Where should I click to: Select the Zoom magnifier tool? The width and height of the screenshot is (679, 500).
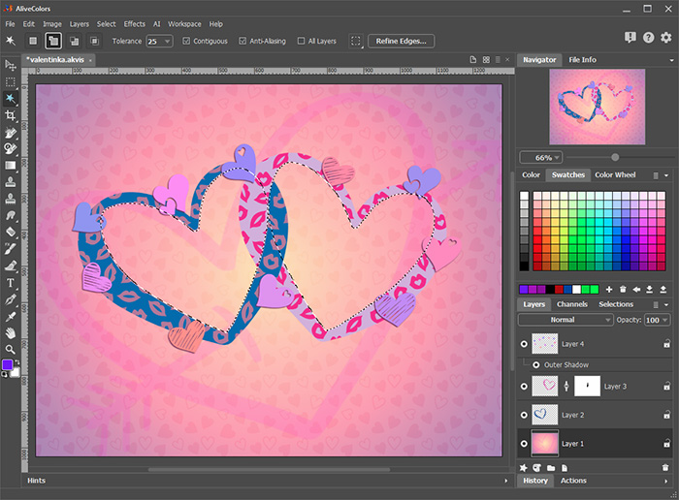[10, 349]
